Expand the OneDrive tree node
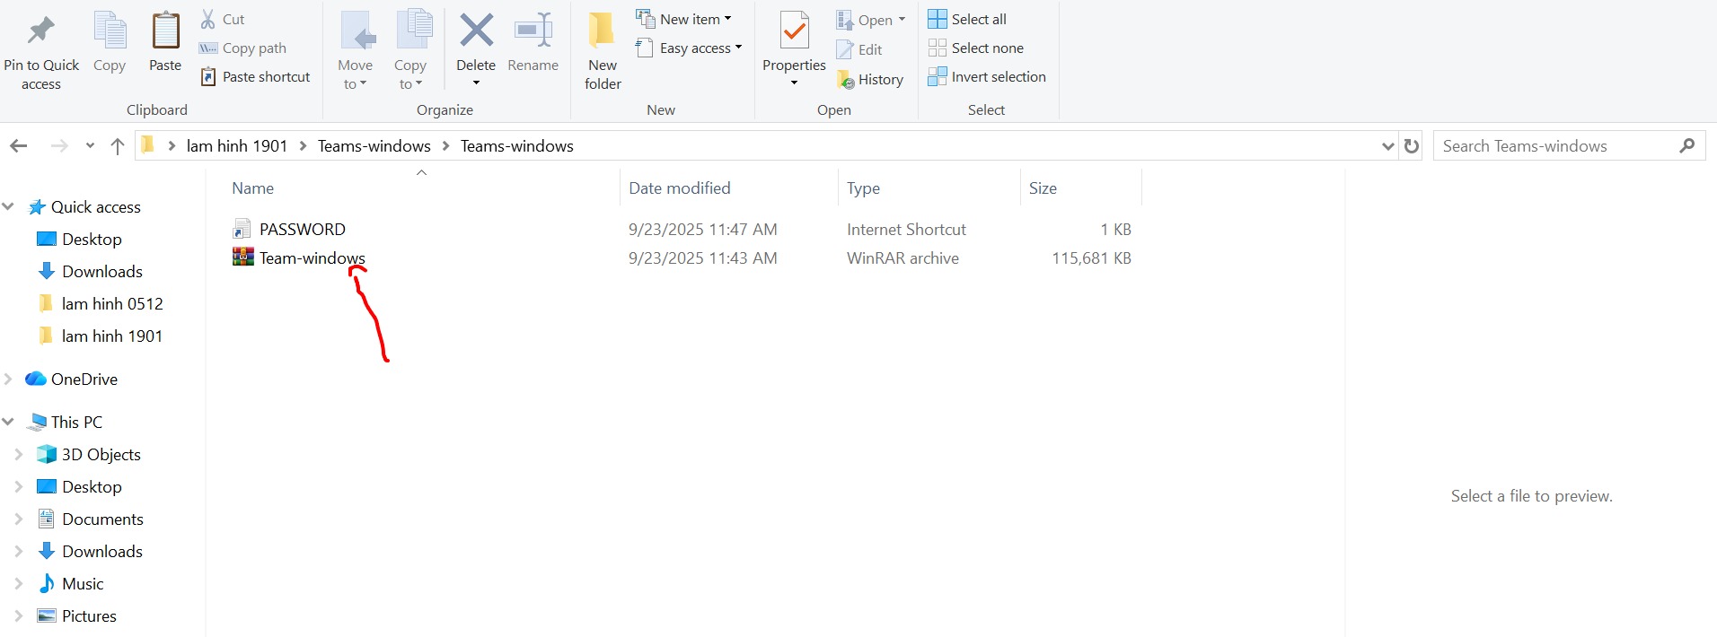1717x637 pixels. click(x=8, y=380)
